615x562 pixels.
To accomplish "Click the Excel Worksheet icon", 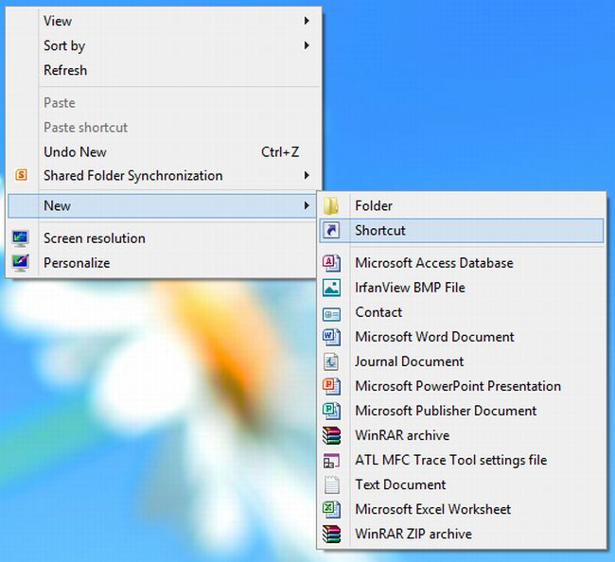I will tap(331, 509).
